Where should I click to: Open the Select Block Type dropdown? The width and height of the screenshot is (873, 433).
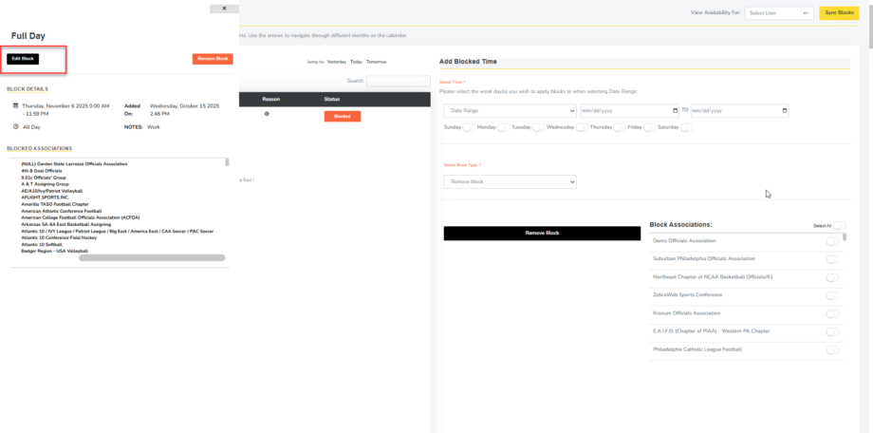pyautogui.click(x=510, y=181)
